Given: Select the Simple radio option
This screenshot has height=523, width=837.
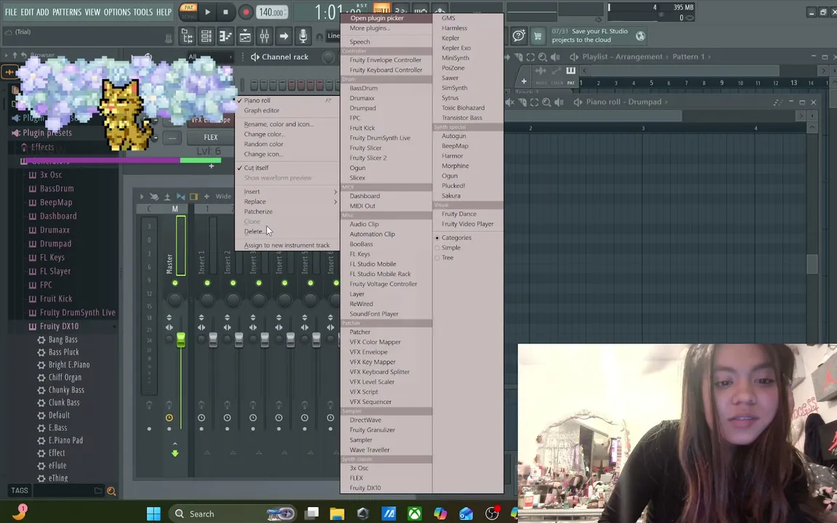Looking at the screenshot, I should point(448,248).
